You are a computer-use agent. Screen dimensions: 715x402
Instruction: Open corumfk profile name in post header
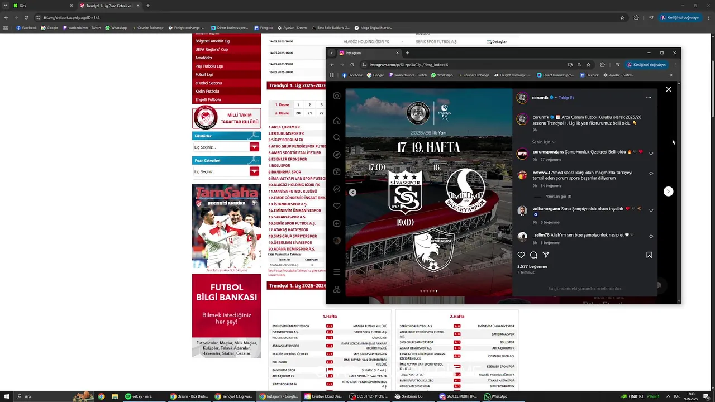[540, 98]
